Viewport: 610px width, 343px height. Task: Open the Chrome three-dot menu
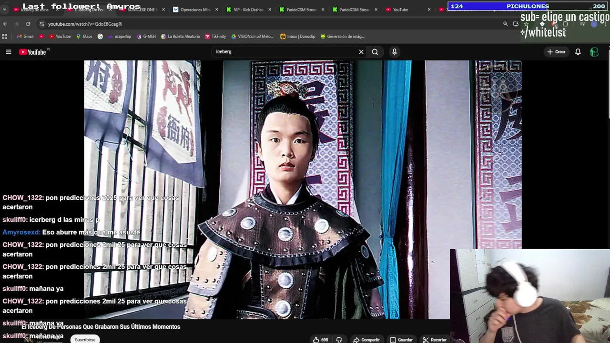click(x=605, y=24)
